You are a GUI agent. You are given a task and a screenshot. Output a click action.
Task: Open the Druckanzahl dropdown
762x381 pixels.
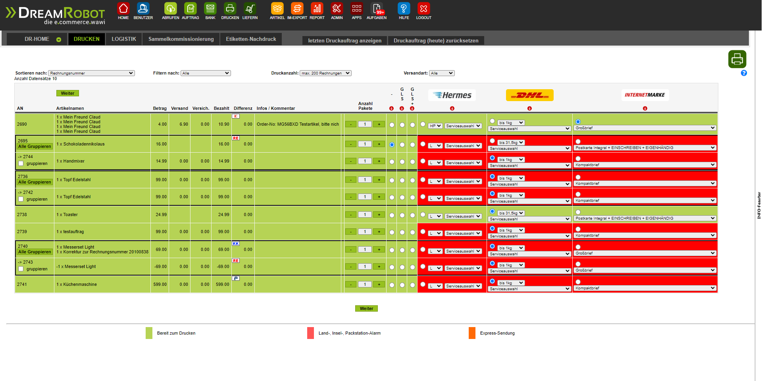(x=325, y=73)
